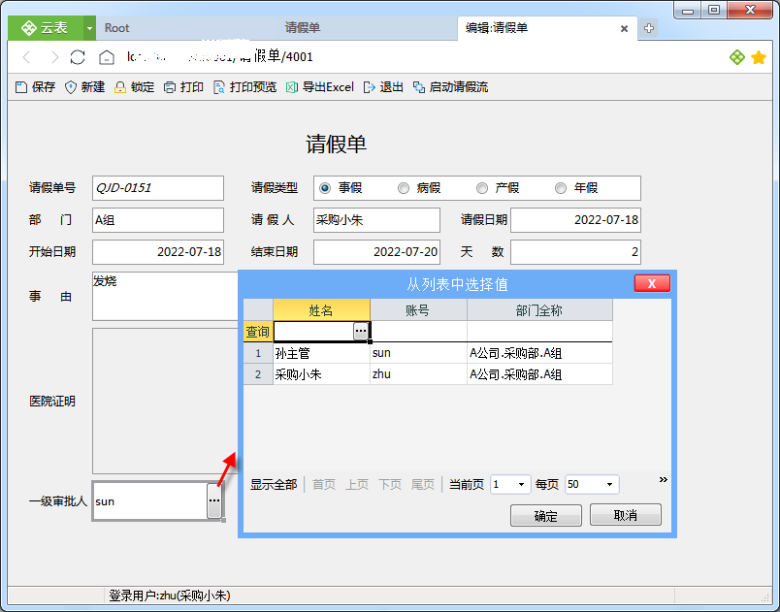Go forward with the forward arrow

53,57
